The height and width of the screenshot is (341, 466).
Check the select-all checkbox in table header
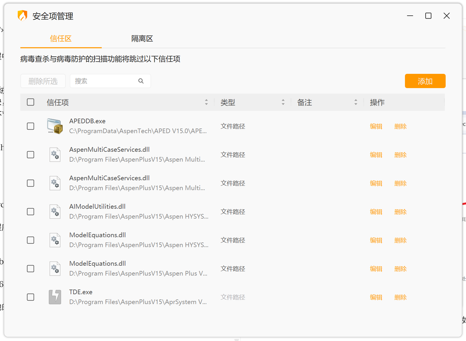point(31,102)
